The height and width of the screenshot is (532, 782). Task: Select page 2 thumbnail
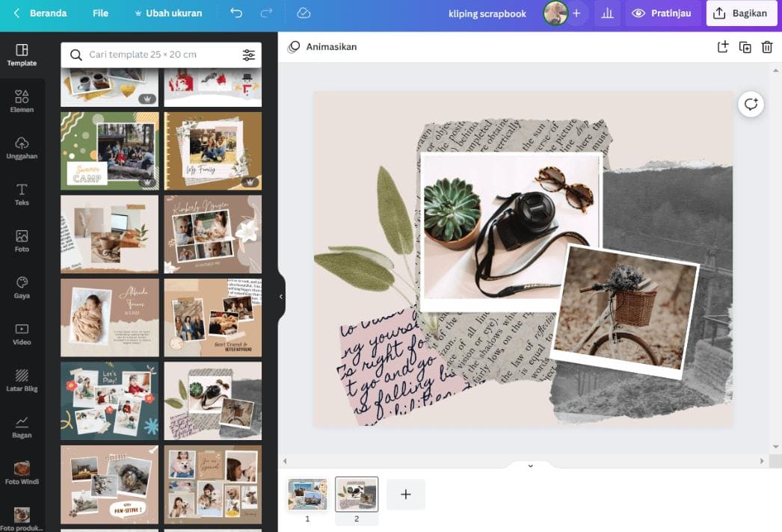(357, 494)
